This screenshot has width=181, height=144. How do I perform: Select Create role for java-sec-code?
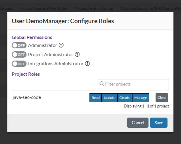125,98
